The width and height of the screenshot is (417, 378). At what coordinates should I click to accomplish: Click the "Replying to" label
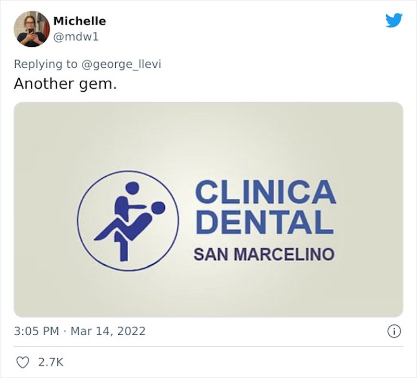(x=45, y=64)
